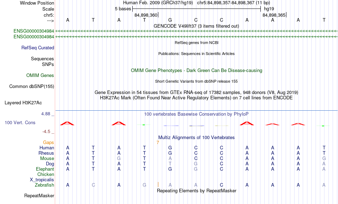
Task: Select the Mouse species label
Action: click(47, 159)
